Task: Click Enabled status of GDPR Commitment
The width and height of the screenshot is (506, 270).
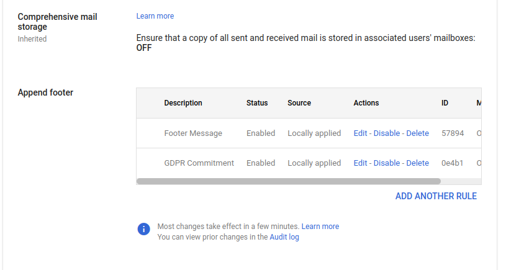Action: coord(261,163)
